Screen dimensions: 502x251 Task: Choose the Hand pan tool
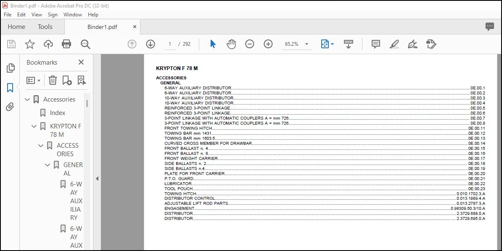[x=231, y=44]
